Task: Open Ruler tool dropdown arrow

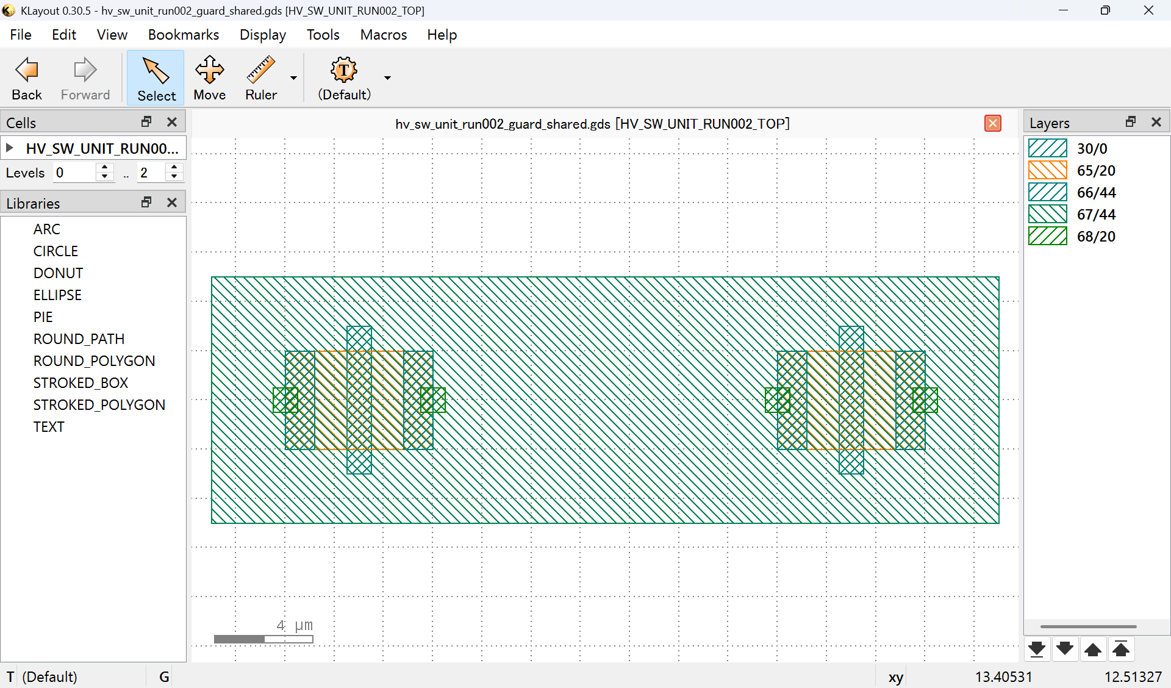Action: (293, 78)
